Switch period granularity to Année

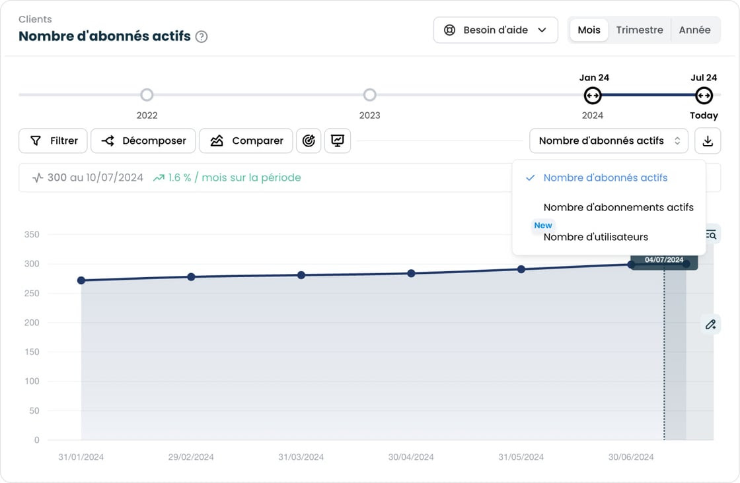(x=694, y=30)
